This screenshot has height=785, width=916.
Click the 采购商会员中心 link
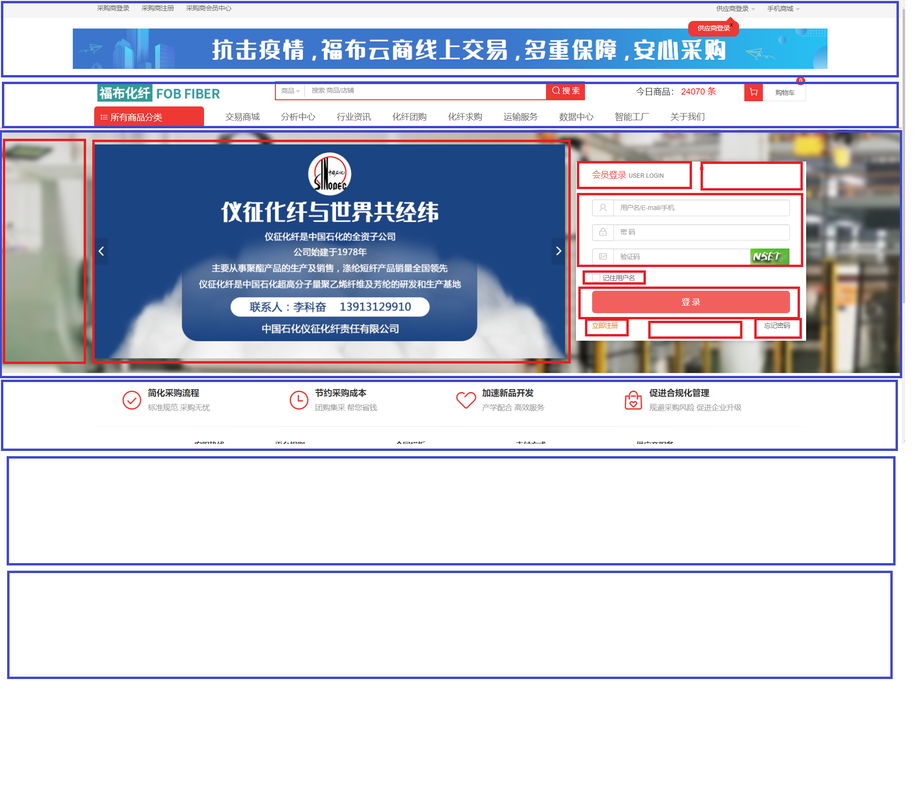tap(209, 8)
